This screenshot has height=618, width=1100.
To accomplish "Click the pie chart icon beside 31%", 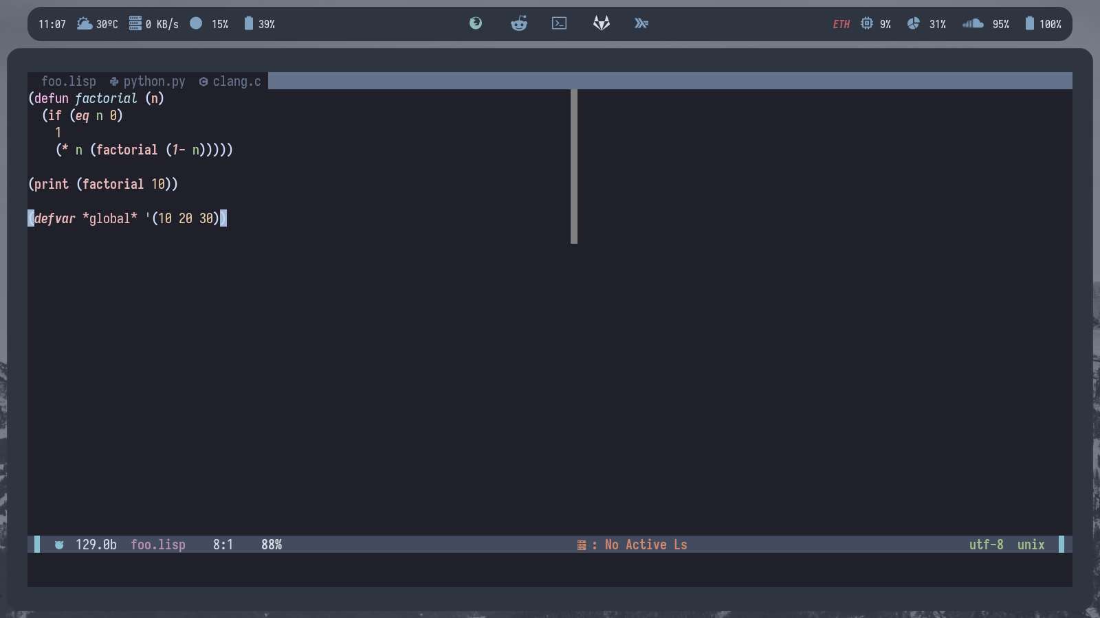I will pyautogui.click(x=913, y=23).
